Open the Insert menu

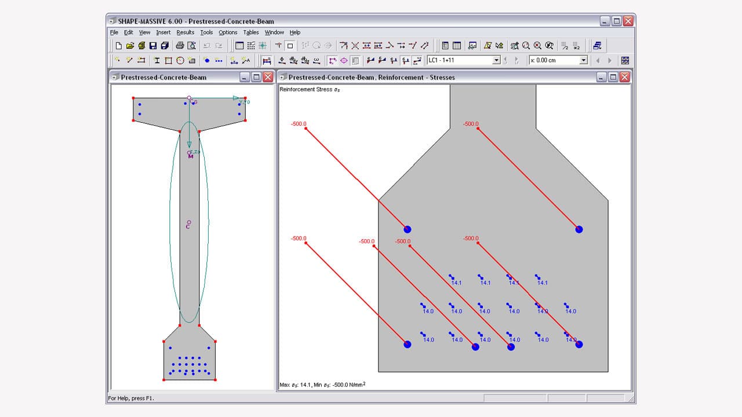[x=163, y=32]
